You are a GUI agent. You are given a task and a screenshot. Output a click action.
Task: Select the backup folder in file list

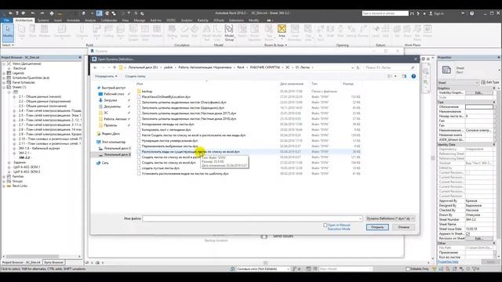[147, 92]
